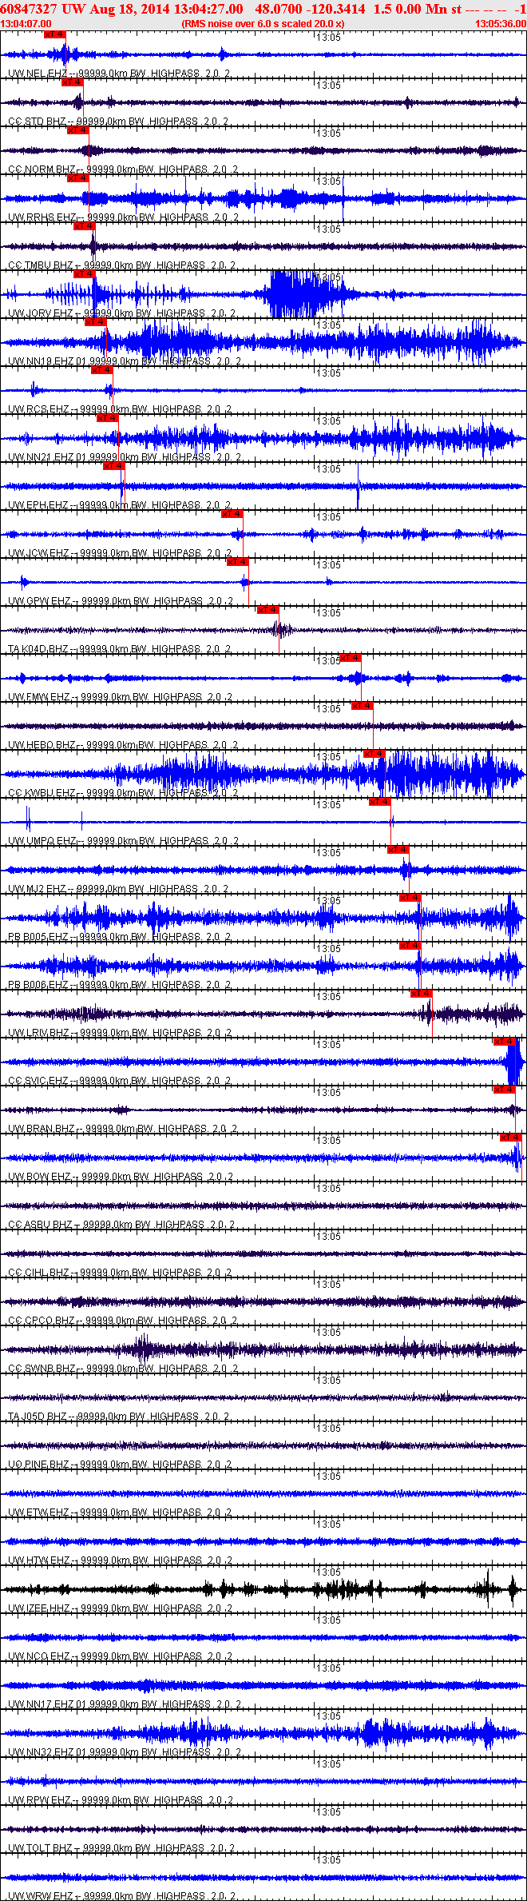Click the RMS noise scaling note
This screenshot has height=1901, width=527.
[x=263, y=24]
